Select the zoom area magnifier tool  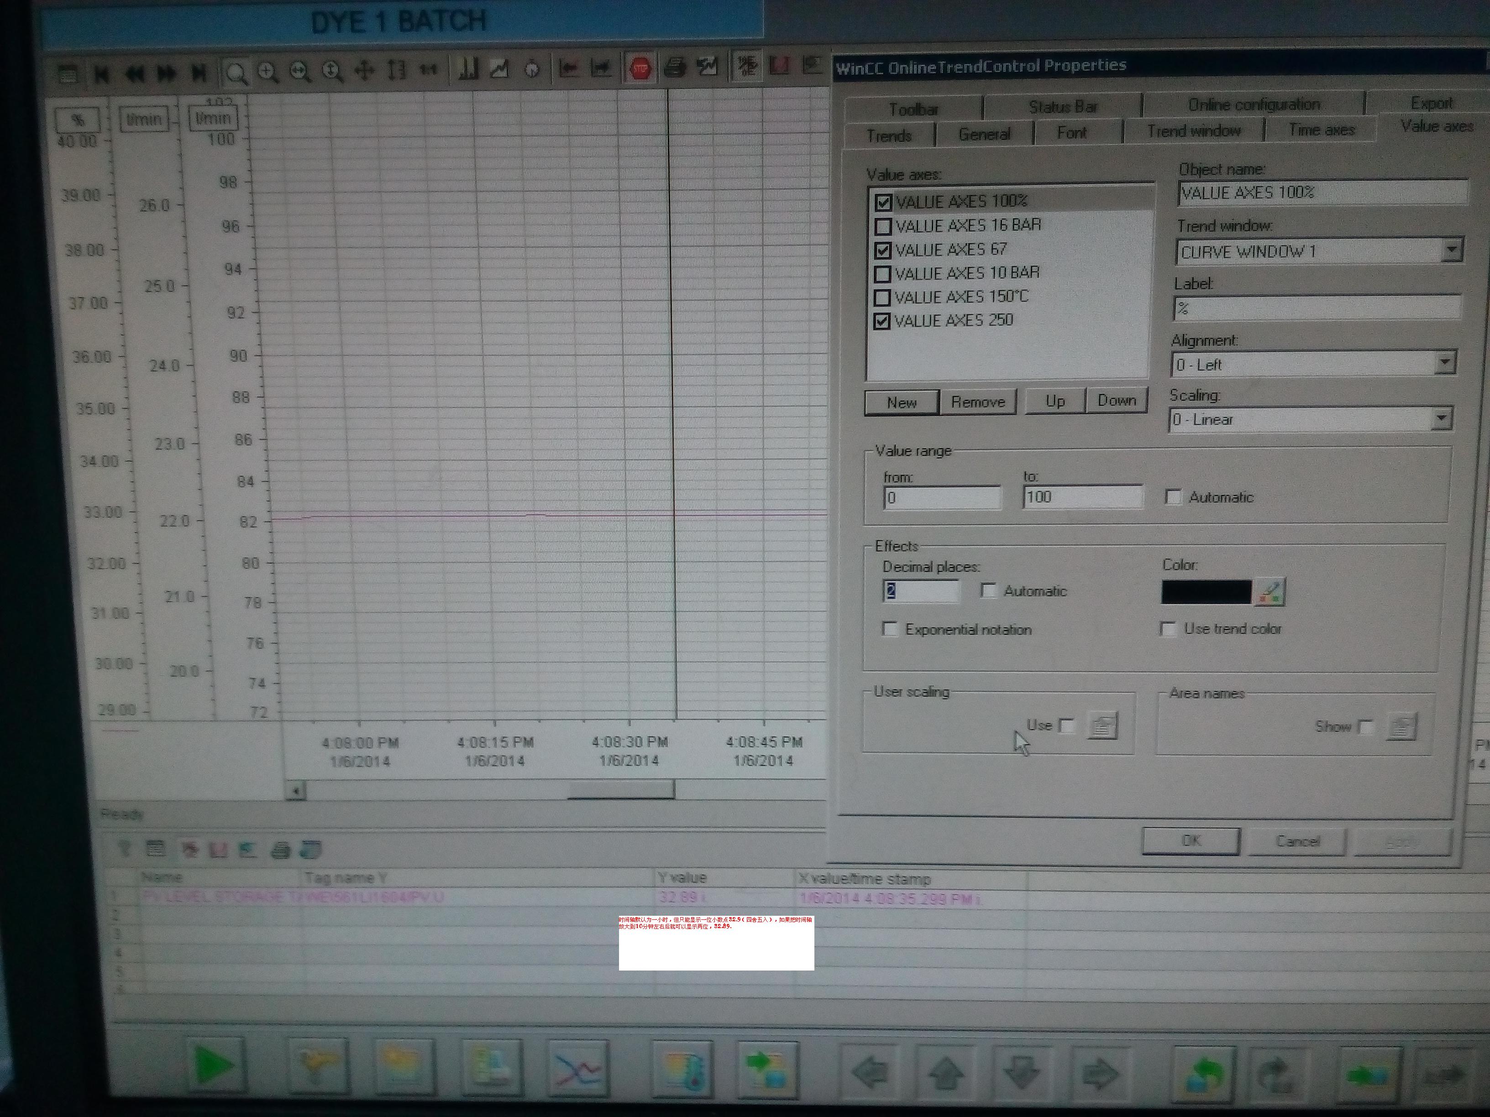pyautogui.click(x=236, y=73)
